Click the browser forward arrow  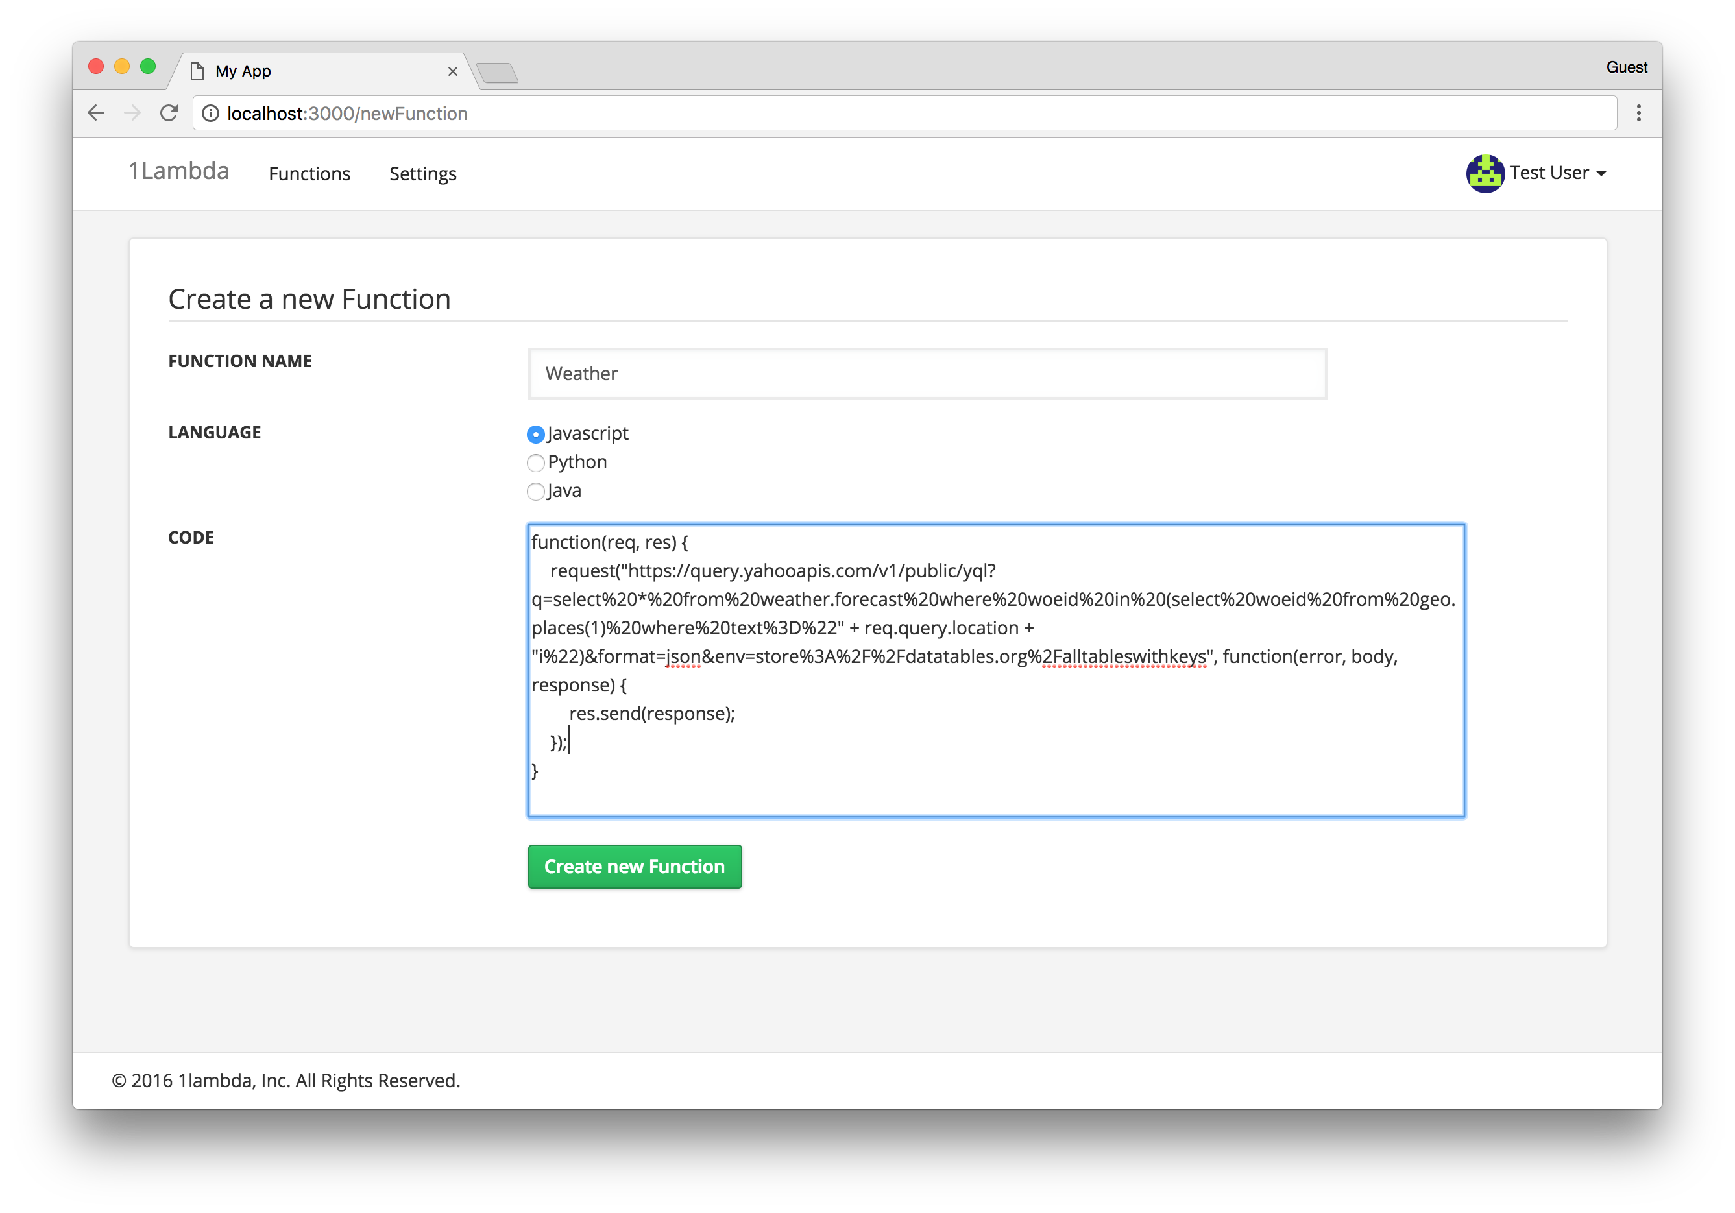132,114
